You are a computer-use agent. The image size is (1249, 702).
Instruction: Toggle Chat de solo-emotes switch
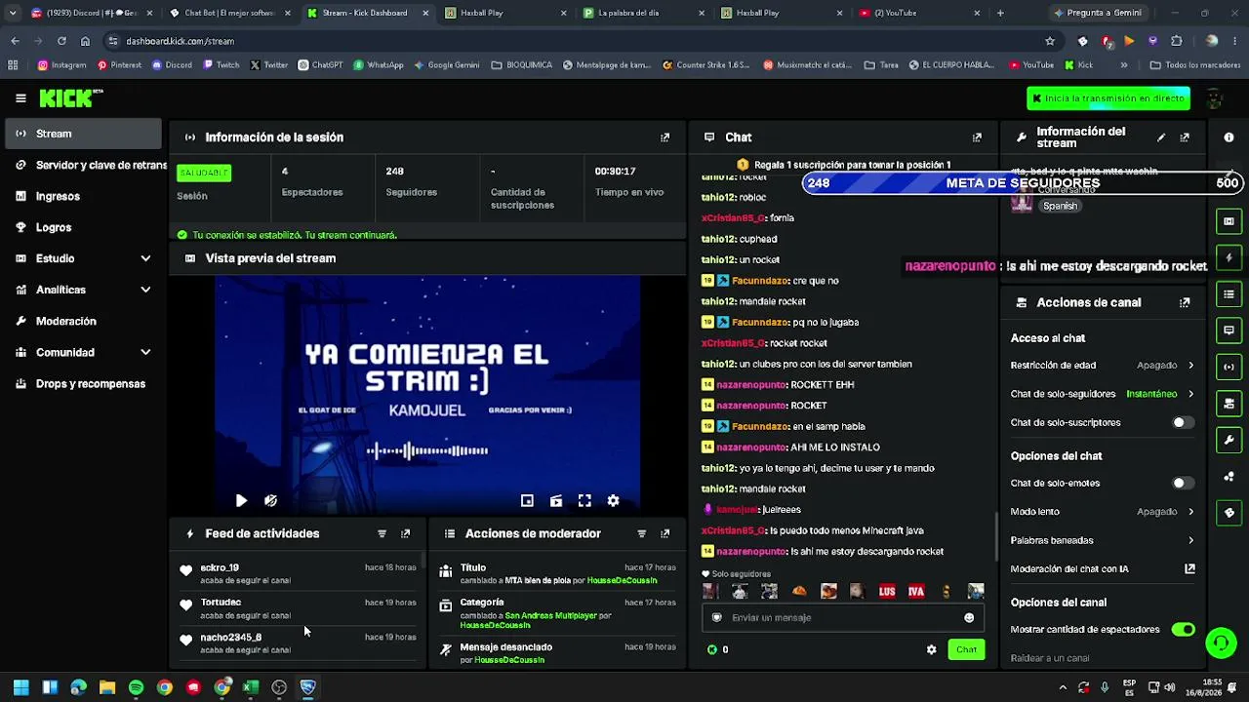(1183, 483)
